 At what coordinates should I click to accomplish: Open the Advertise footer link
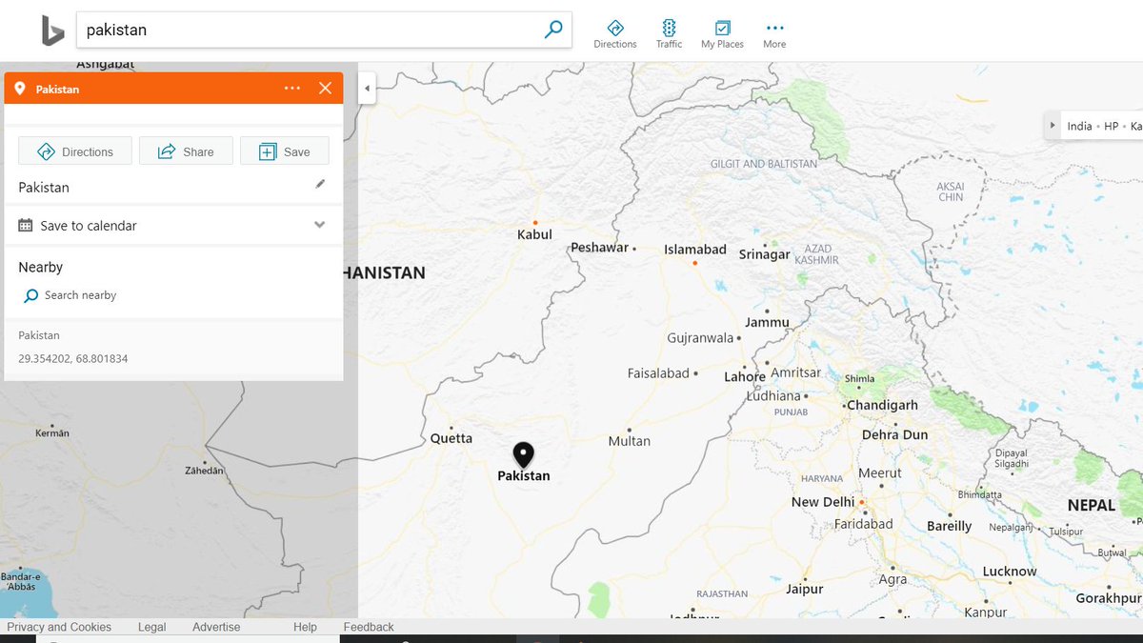click(x=216, y=627)
